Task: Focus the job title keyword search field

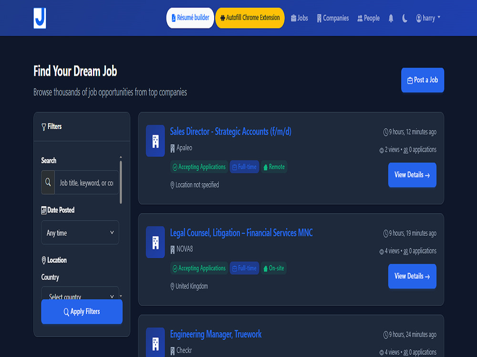Action: (x=87, y=182)
